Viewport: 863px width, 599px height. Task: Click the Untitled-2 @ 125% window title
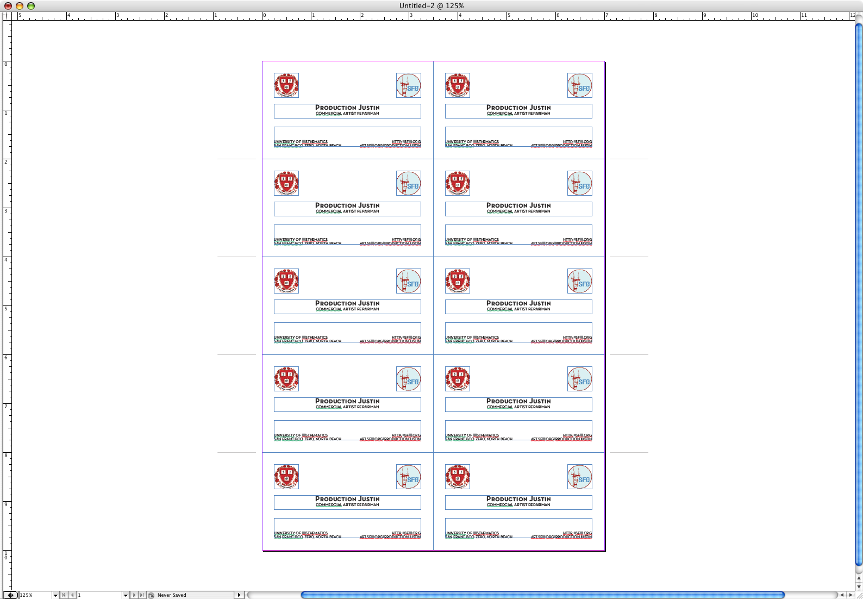431,6
